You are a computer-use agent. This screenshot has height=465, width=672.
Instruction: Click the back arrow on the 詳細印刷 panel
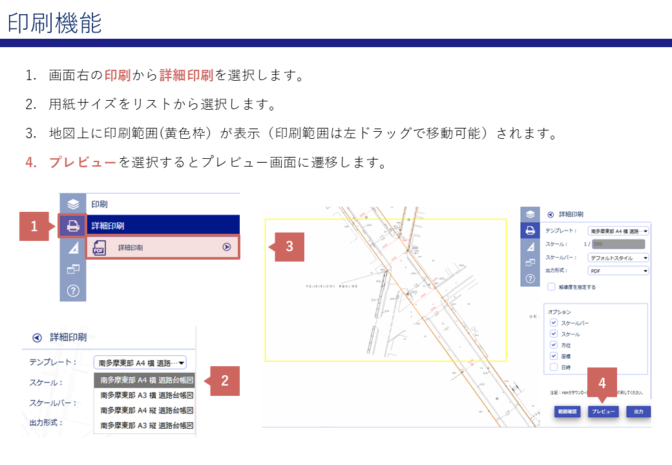pos(549,214)
